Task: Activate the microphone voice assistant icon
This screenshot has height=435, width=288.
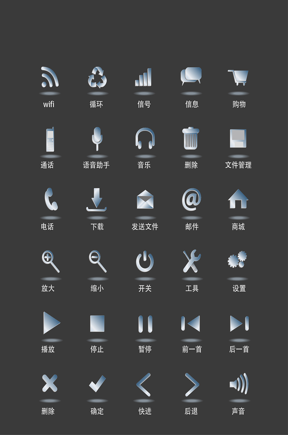Action: 97,139
